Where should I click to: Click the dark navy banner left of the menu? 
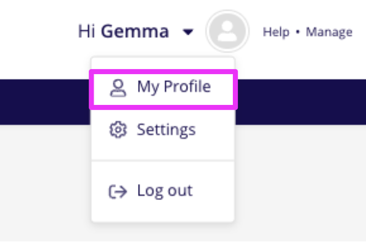[x=45, y=102]
